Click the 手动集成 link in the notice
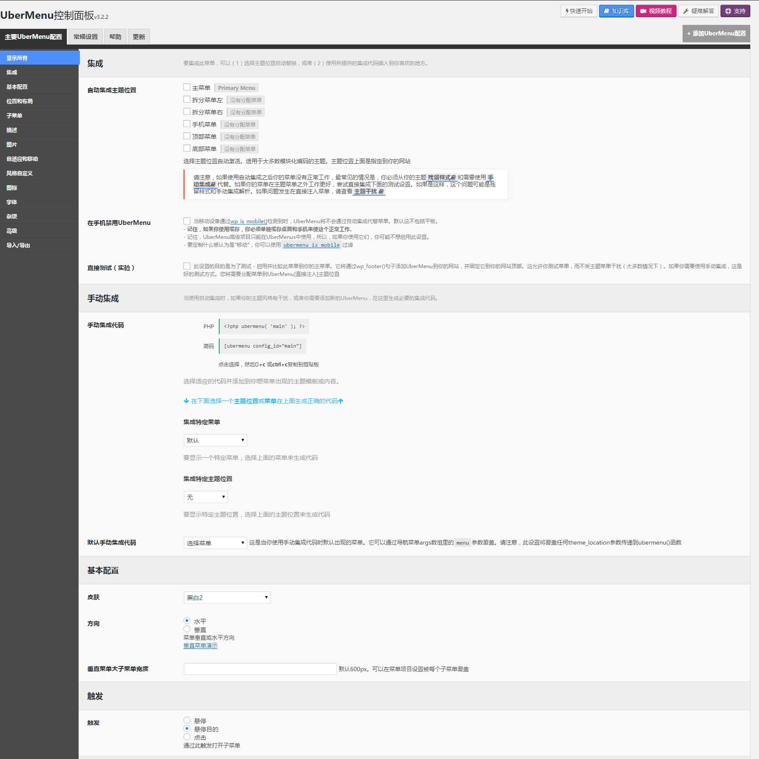 [x=205, y=184]
